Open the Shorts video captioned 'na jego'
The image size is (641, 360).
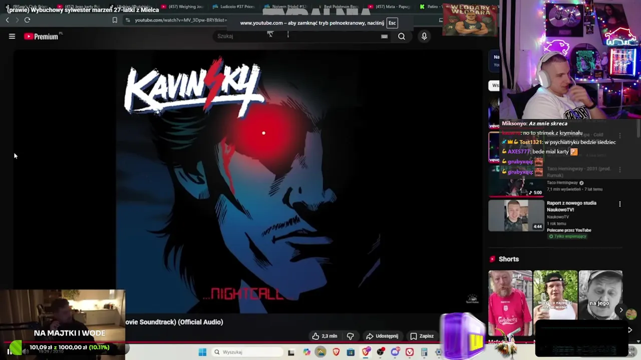(600, 295)
